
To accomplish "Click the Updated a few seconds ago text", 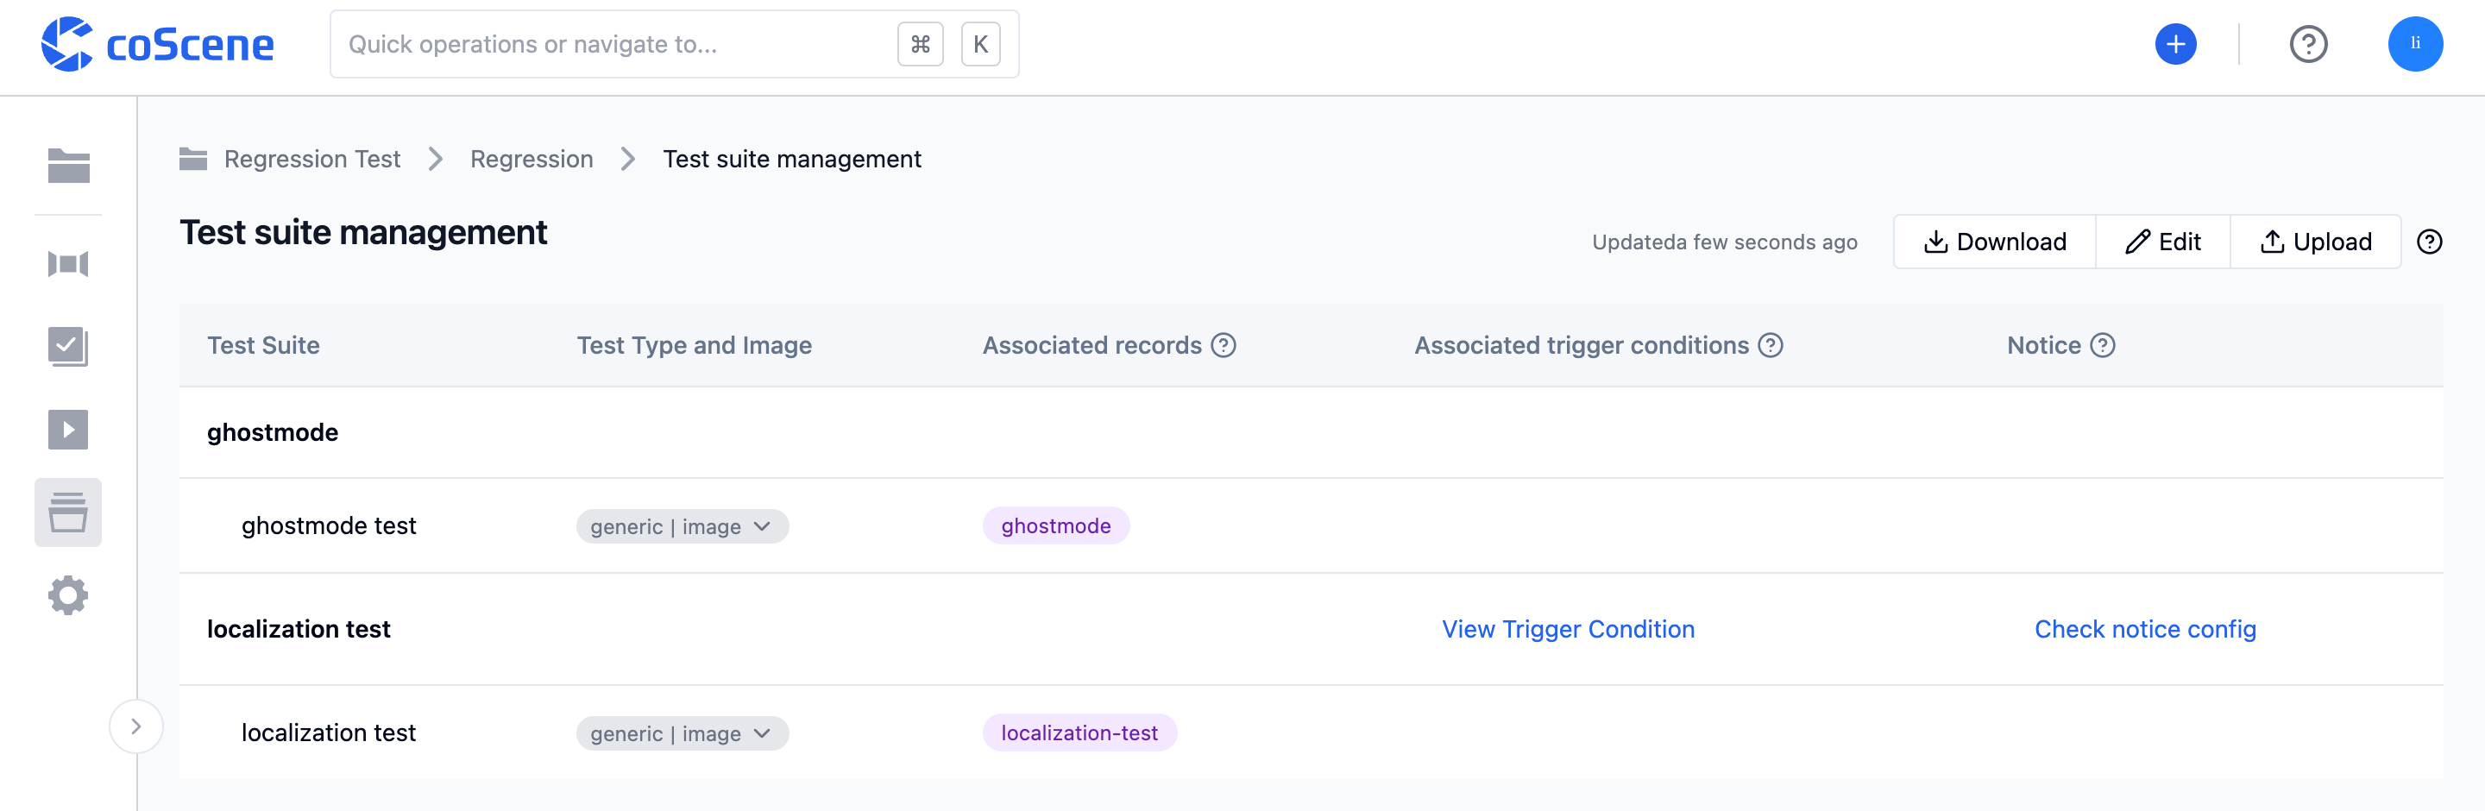I will pyautogui.click(x=1724, y=242).
